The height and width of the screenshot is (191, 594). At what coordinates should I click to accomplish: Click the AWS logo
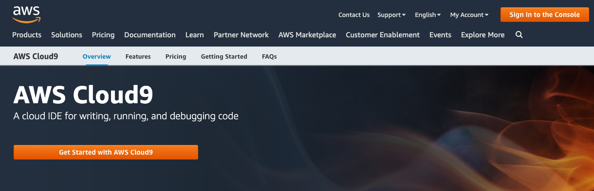pyautogui.click(x=27, y=14)
